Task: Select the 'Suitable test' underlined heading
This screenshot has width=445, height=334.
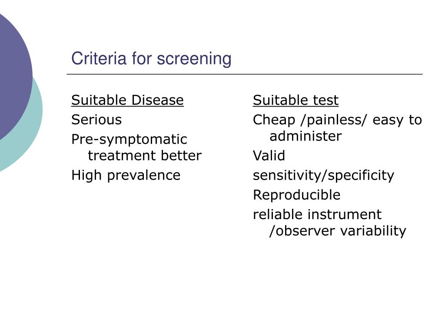Action: coord(296,100)
